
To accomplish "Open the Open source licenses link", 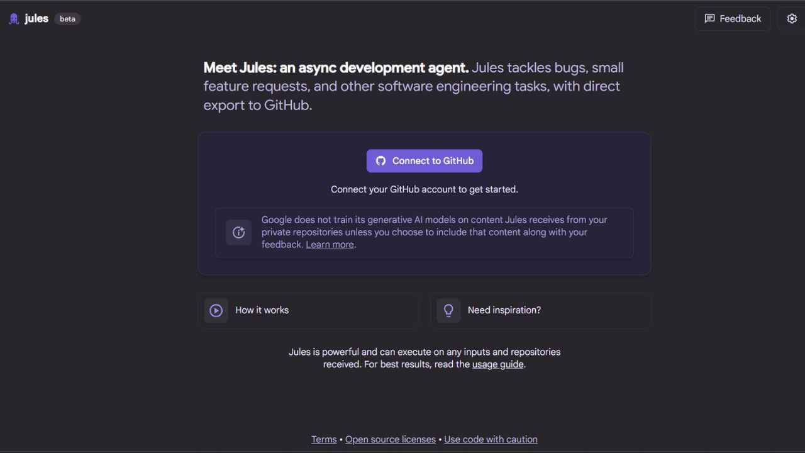I will [391, 439].
